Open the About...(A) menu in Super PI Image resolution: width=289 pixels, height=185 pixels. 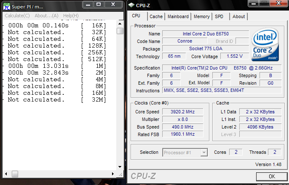(x=46, y=16)
